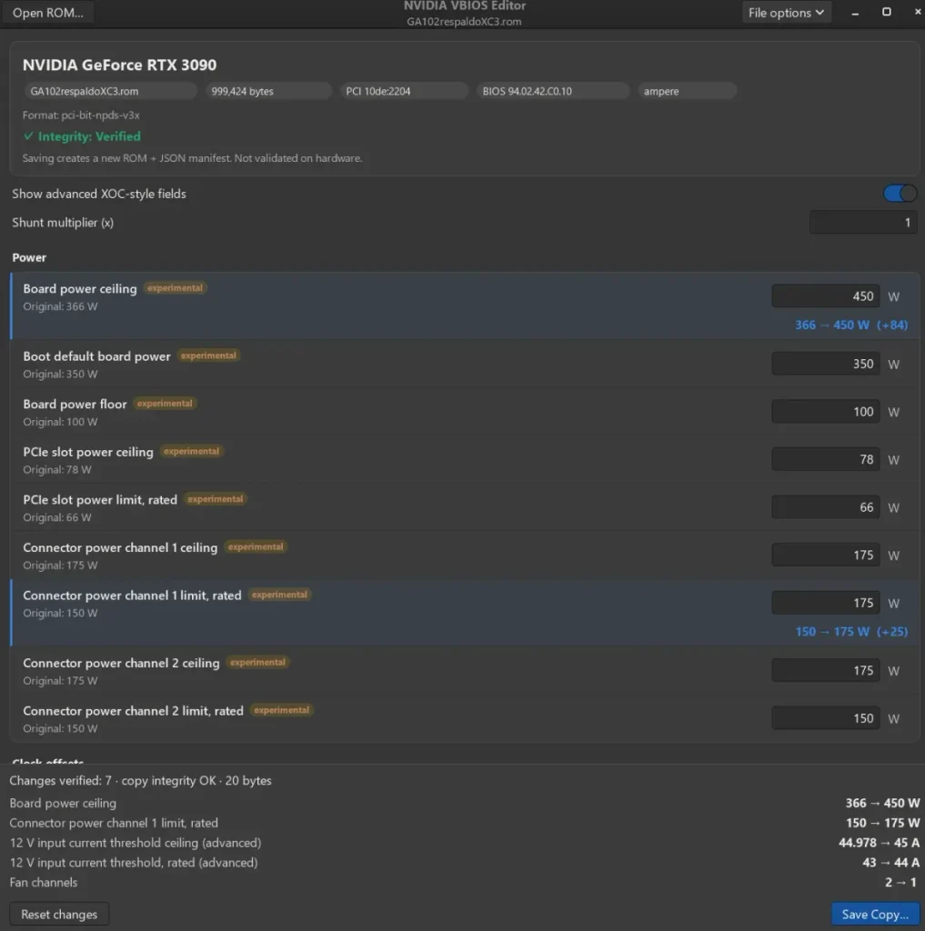925x931 pixels.
Task: Edit PCIe slot power ceiling value
Action: click(825, 459)
